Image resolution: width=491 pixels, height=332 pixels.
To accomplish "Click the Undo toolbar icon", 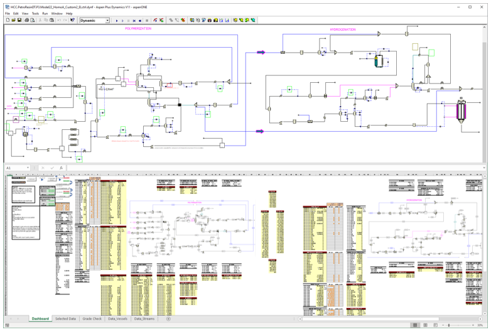I will pyautogui.click(x=59, y=20).
